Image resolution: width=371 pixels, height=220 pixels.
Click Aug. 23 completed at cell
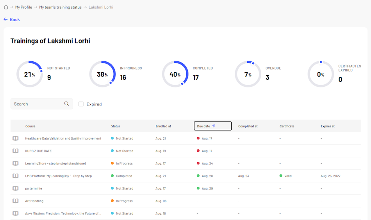point(243,176)
